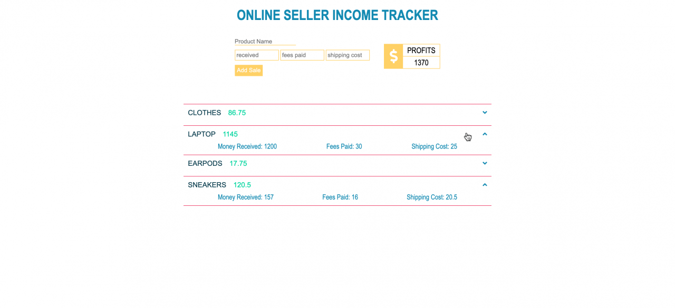Collapse the LAPTOP sale details
Screen dimensions: 675x308
coord(485,134)
